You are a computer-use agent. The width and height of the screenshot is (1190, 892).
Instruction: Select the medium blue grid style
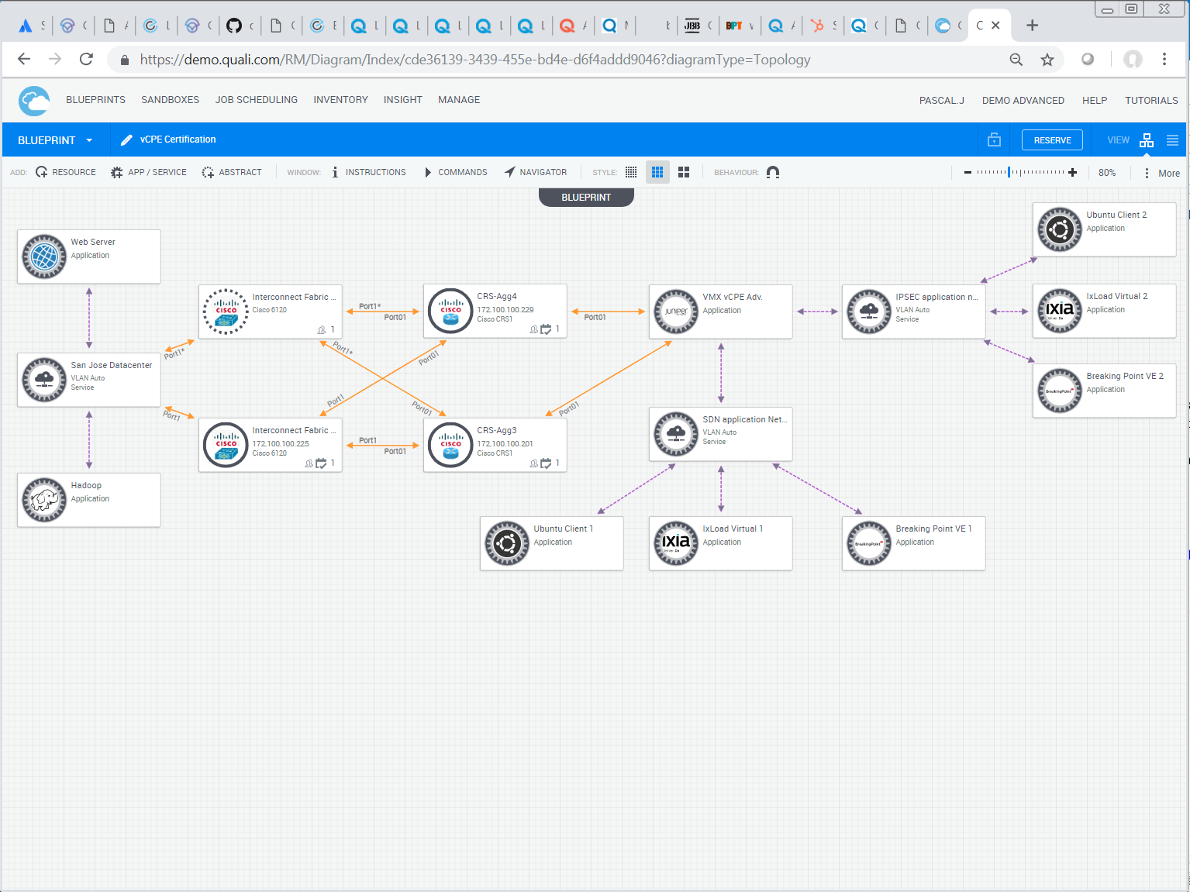(x=657, y=173)
